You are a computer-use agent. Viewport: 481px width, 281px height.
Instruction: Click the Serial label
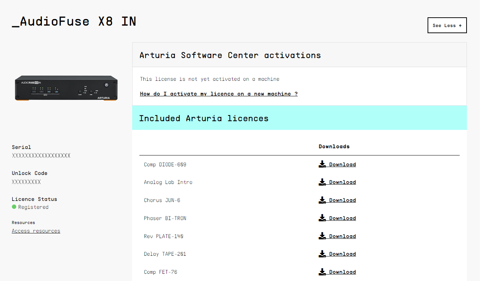tap(21, 147)
